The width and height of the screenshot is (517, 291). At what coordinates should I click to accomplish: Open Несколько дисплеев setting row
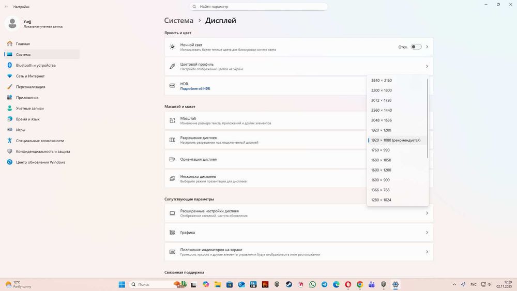pos(299,179)
